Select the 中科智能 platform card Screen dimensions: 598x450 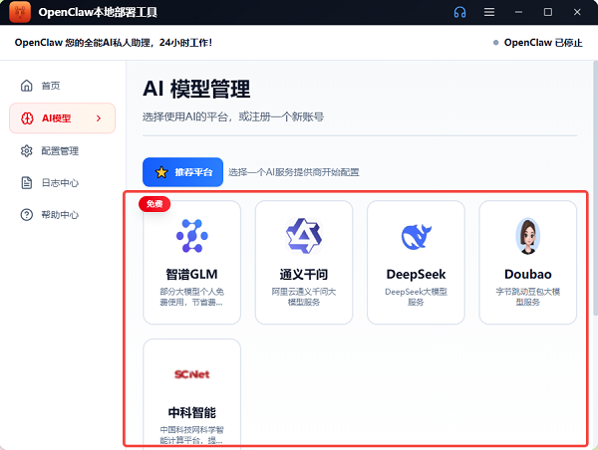tap(191, 392)
